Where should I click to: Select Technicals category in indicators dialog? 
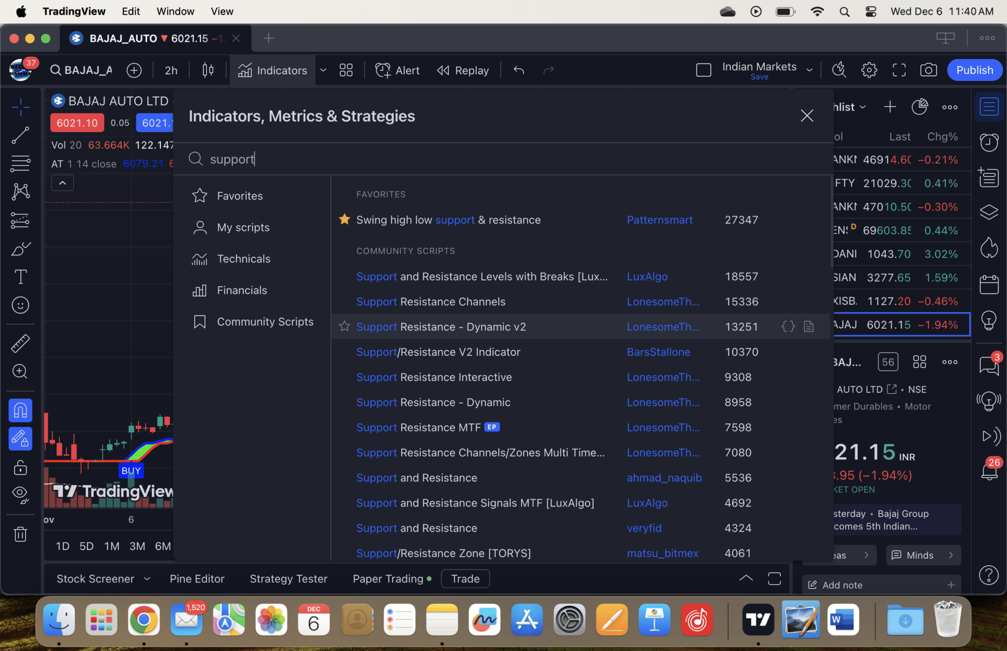243,259
